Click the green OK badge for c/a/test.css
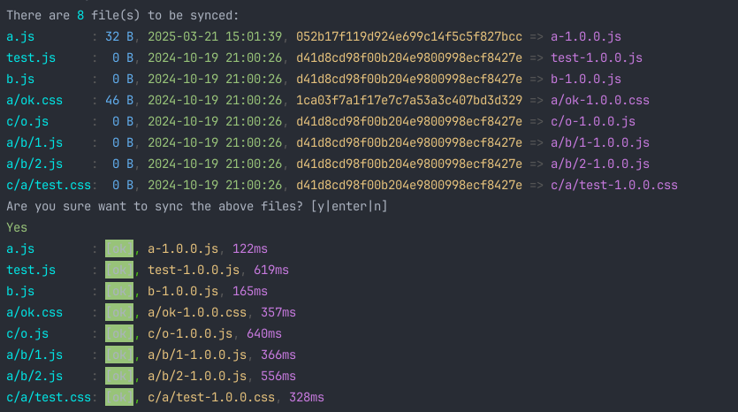738x412 pixels. (118, 397)
